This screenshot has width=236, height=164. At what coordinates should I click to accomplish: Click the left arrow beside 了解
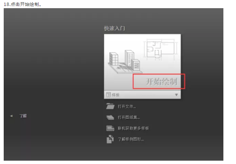[x=11, y=116]
